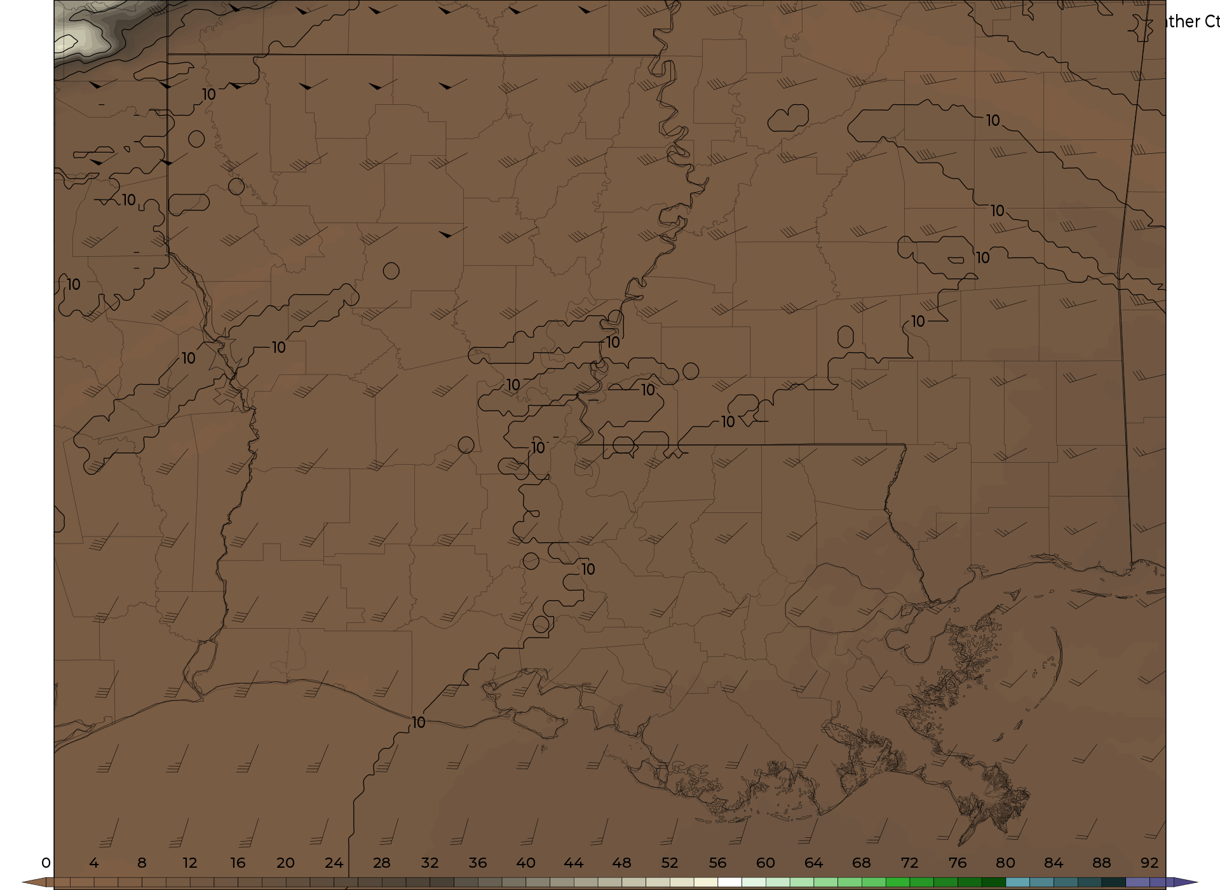Click the colorbar tick label 28
Screen dimensions: 1220x890
pos(382,863)
